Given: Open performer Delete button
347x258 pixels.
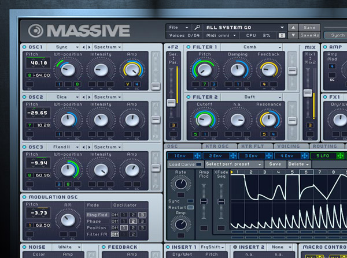Looking at the screenshot, I should pos(299,164).
